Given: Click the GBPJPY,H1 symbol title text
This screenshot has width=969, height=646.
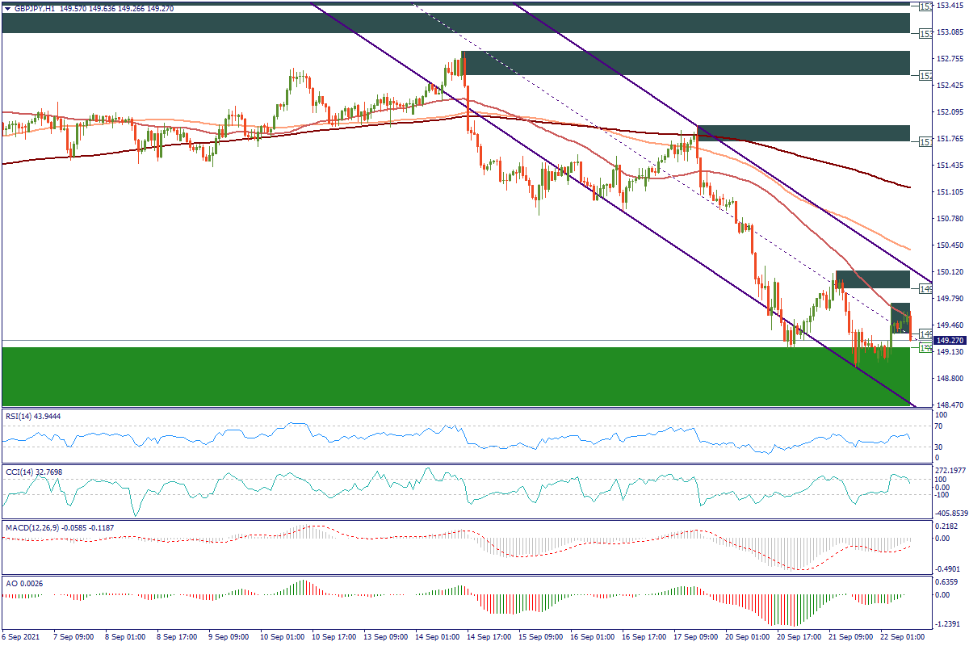Looking at the screenshot, I should tap(34, 7).
